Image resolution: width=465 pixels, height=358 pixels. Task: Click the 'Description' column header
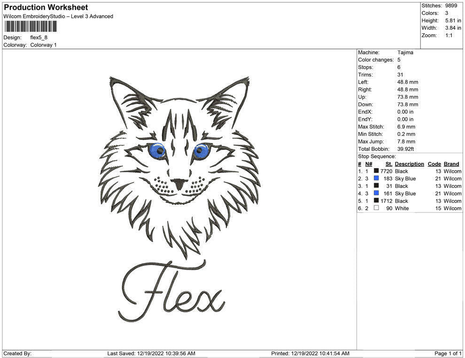[x=409, y=163]
